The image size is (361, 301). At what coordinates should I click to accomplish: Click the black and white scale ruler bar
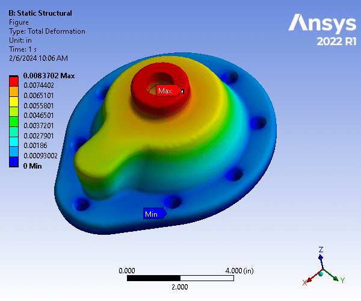(180, 278)
